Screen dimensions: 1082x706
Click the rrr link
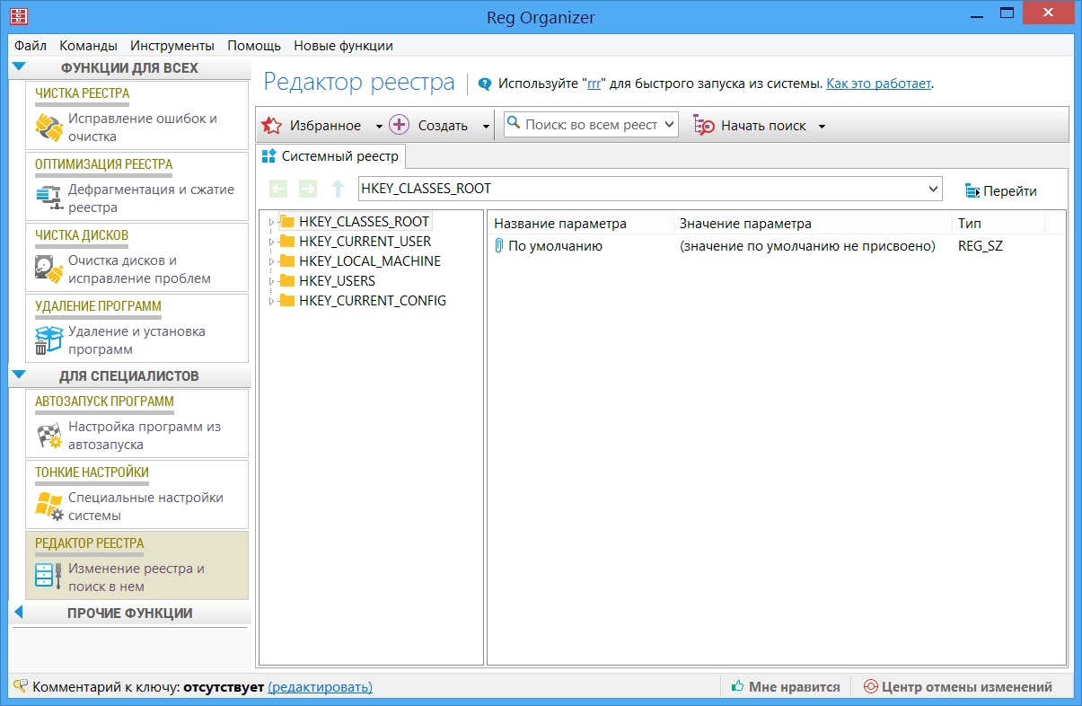(594, 84)
